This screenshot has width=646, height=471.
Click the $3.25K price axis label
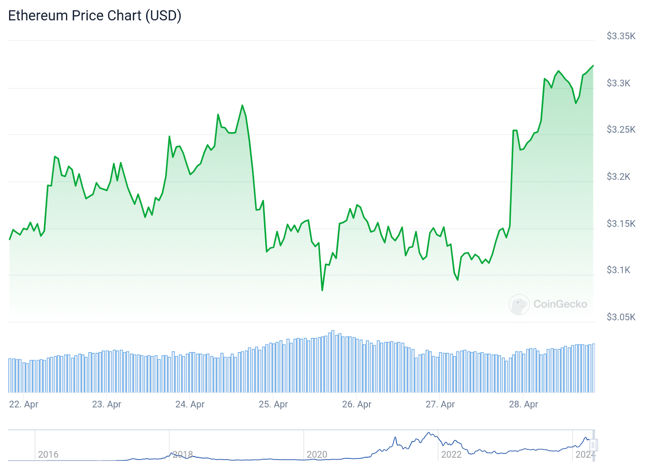[x=621, y=129]
